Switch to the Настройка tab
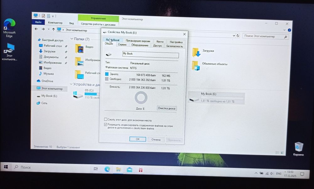The image size is (314, 189). (176, 42)
